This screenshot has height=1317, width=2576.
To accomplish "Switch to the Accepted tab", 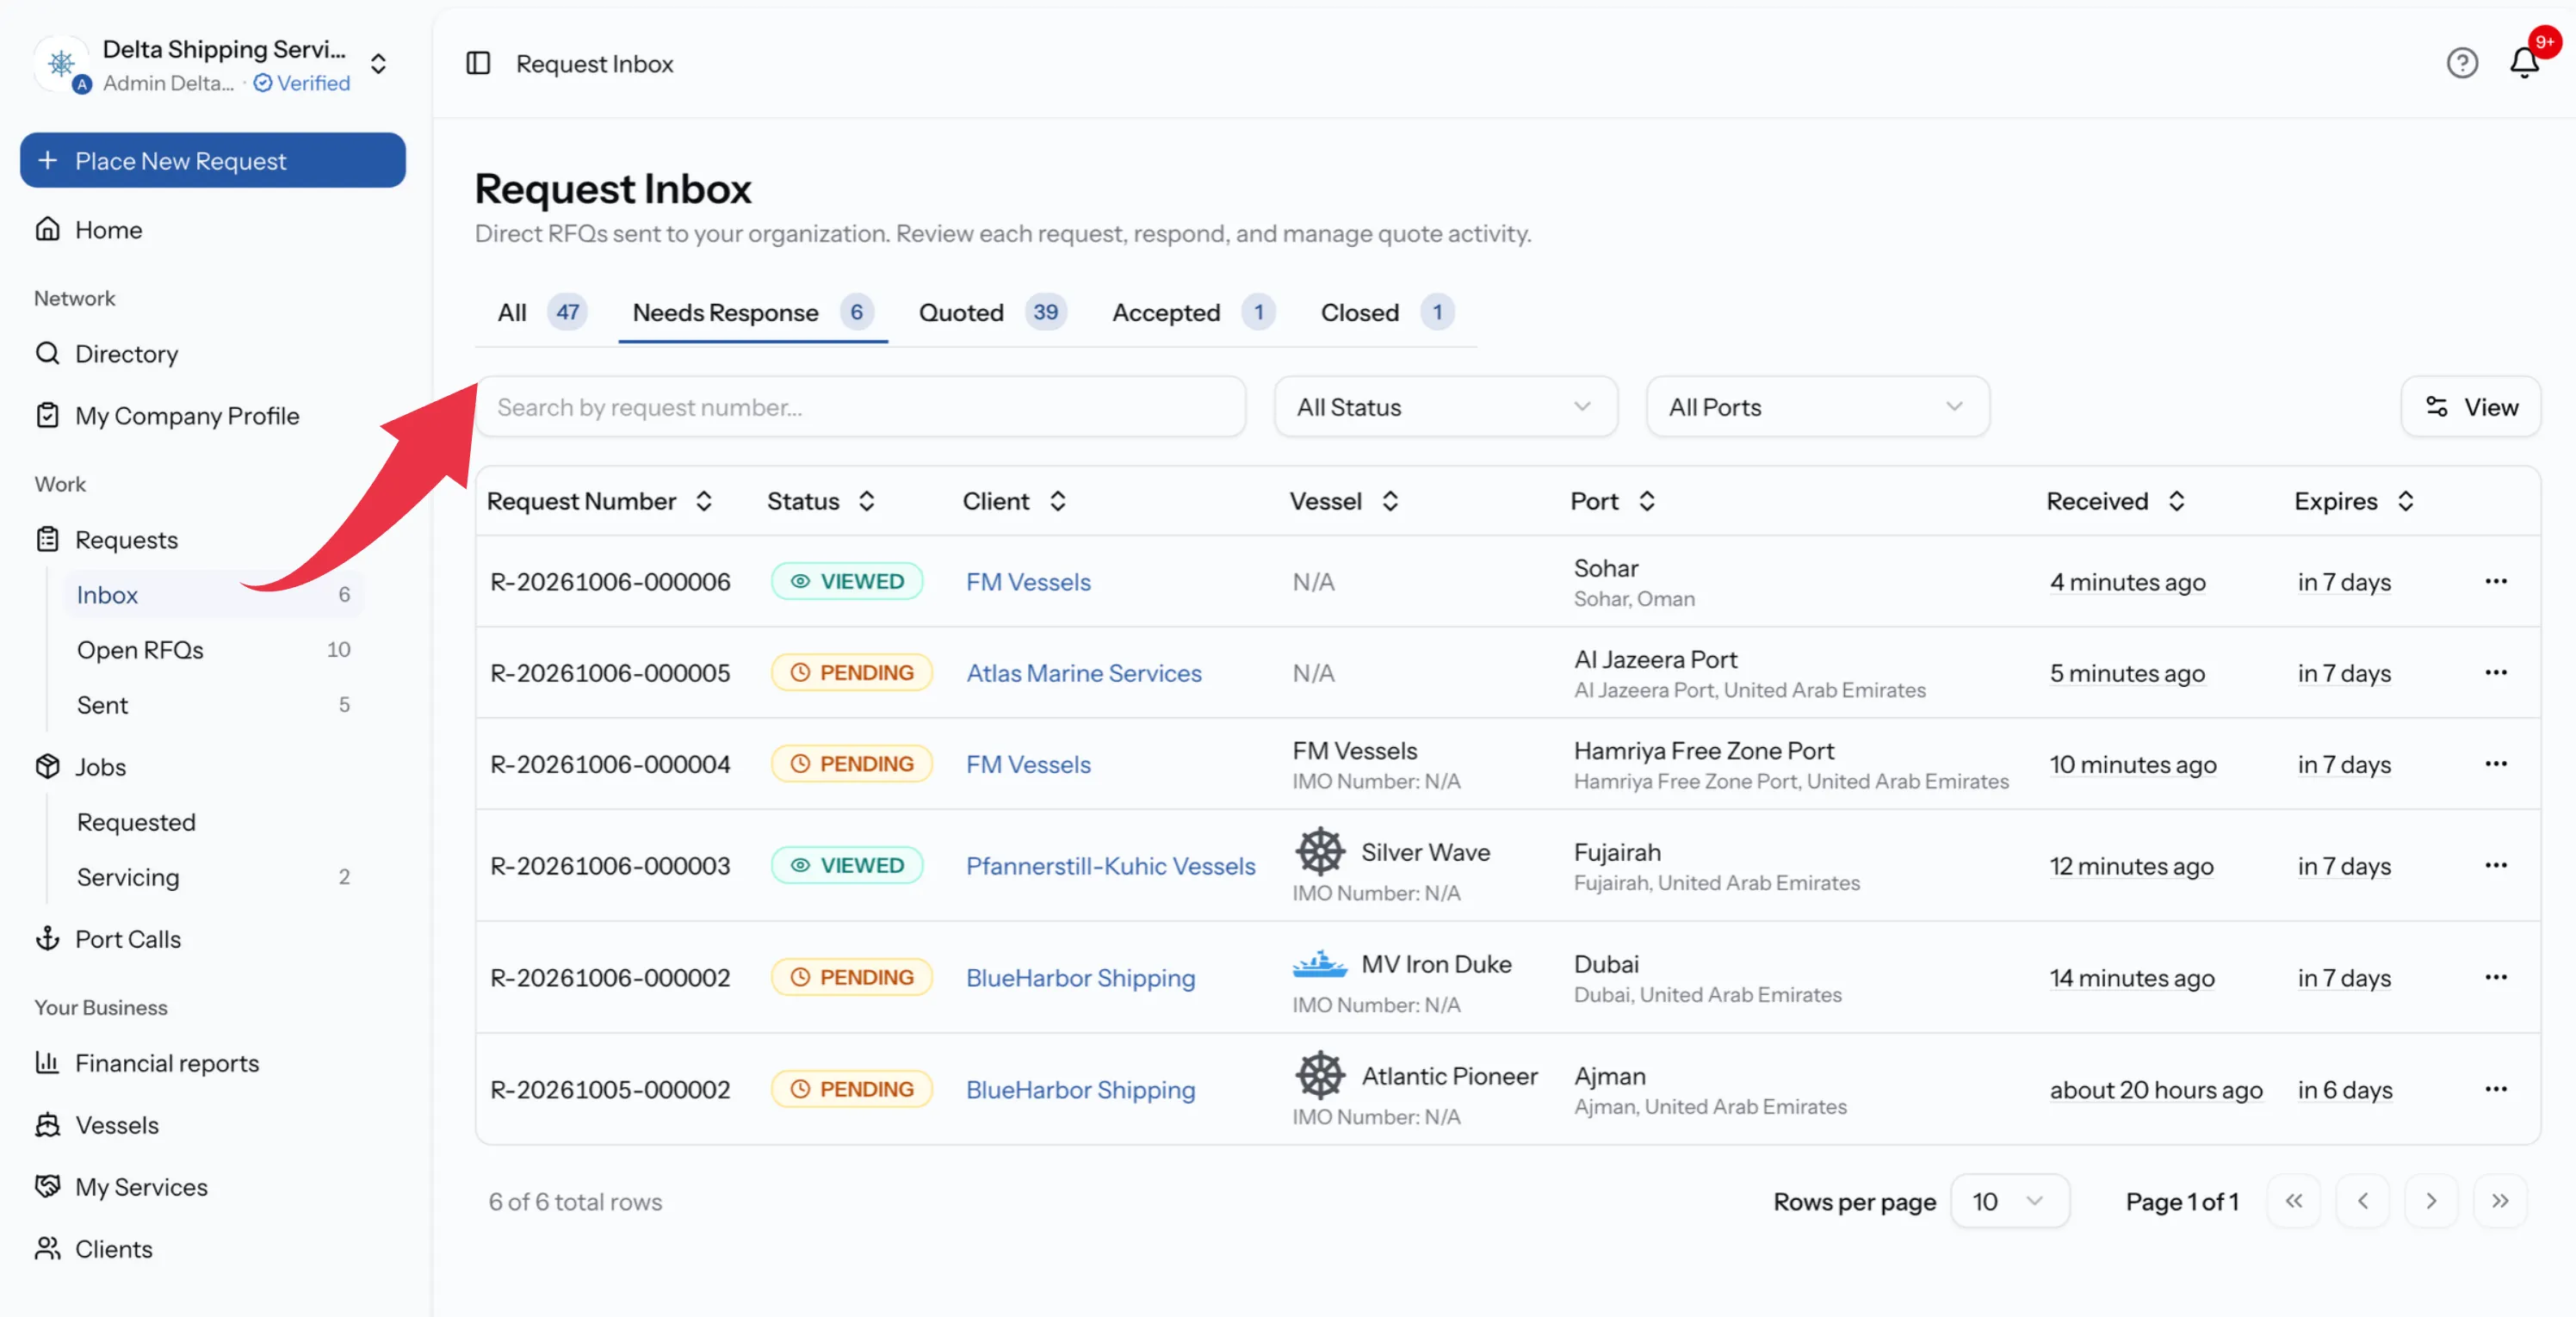I will pos(1193,312).
